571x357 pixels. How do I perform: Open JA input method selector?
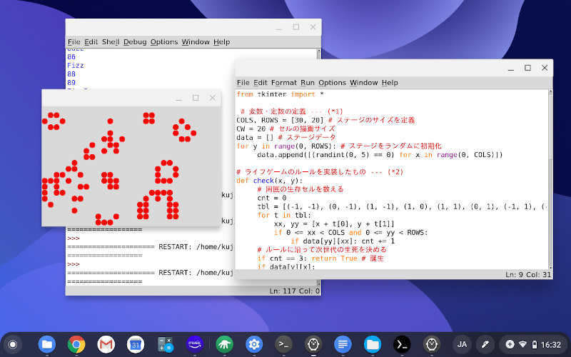(462, 344)
